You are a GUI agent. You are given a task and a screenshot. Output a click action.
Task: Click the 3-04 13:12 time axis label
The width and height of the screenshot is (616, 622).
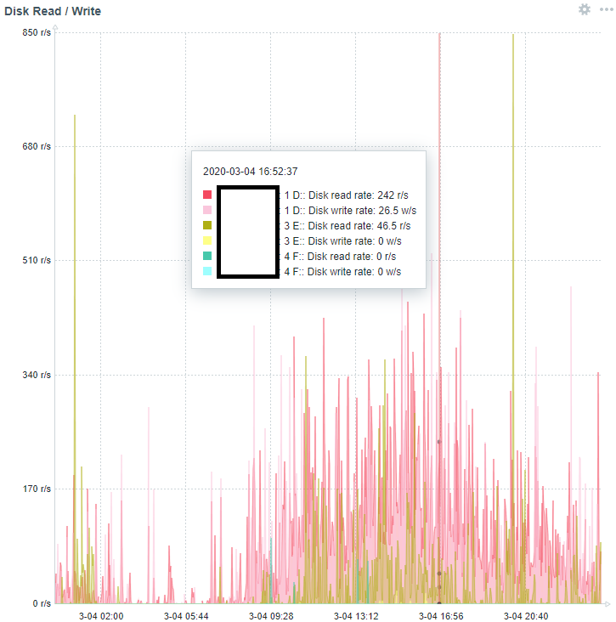pyautogui.click(x=356, y=616)
